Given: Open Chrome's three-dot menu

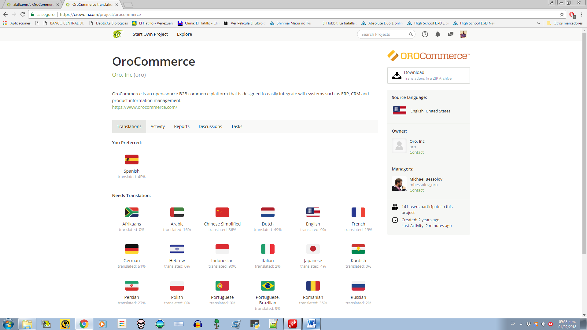Looking at the screenshot, I should pos(582,14).
